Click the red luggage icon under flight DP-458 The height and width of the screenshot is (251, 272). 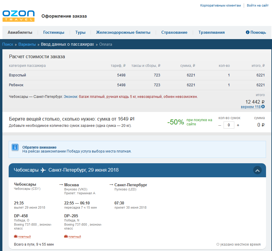(16, 236)
